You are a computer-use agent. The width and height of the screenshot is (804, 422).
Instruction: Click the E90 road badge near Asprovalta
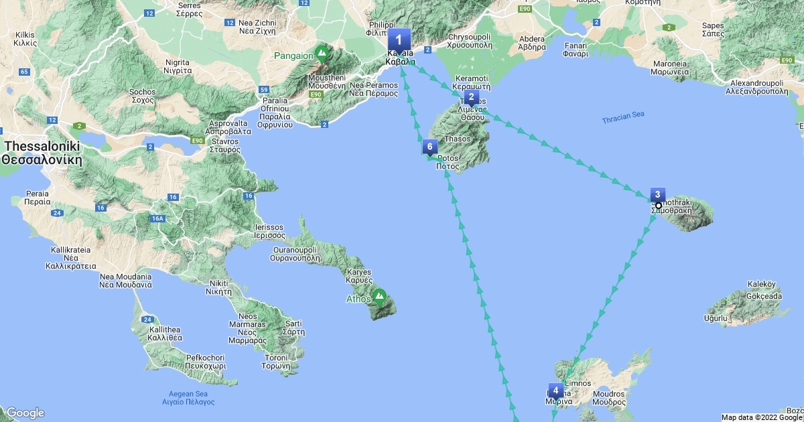pyautogui.click(x=198, y=141)
